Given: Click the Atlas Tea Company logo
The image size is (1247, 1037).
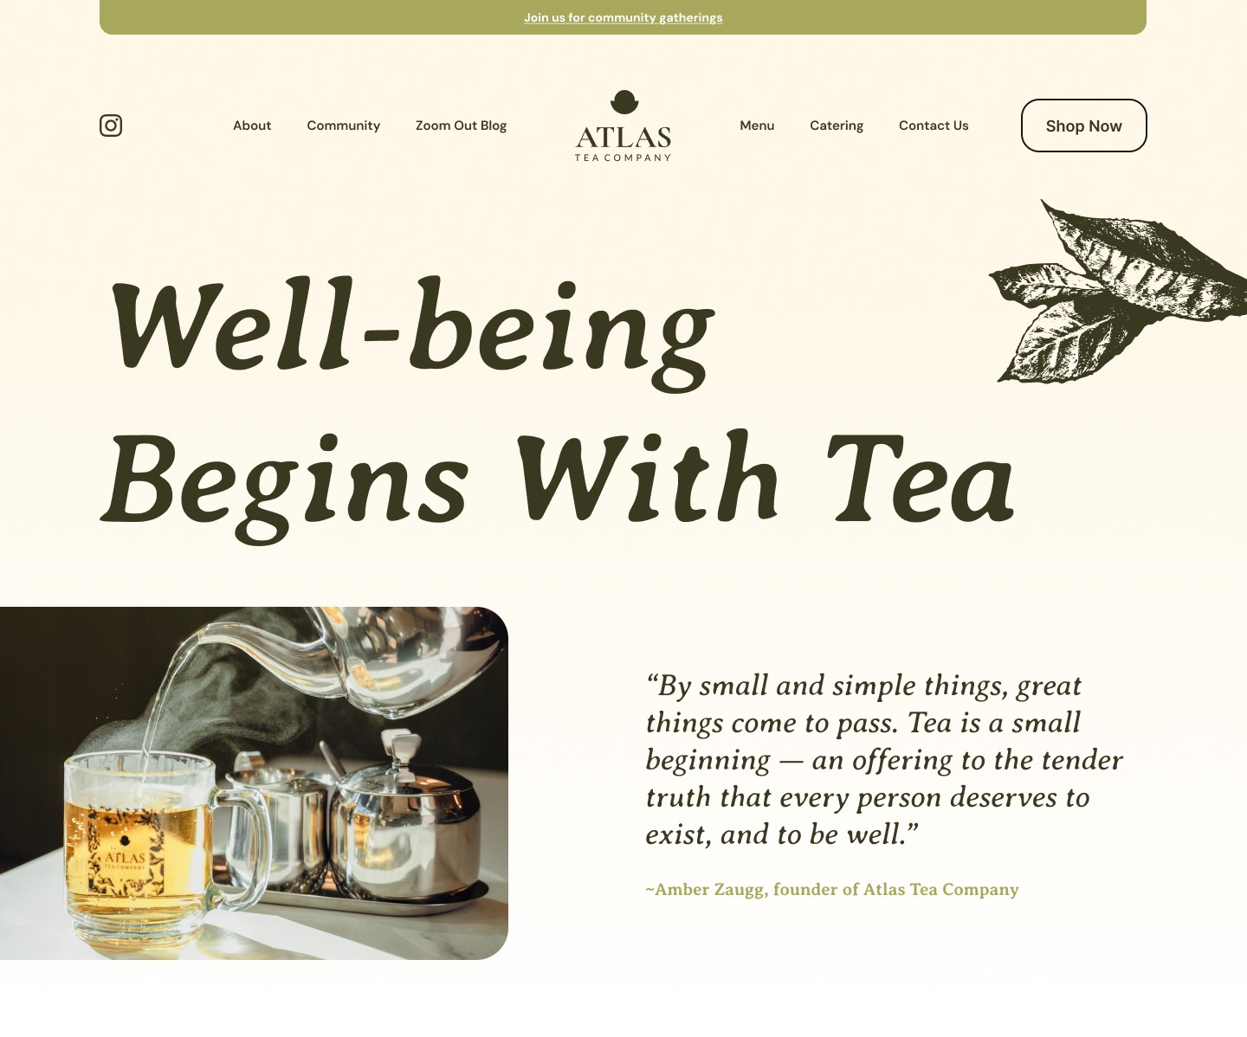Looking at the screenshot, I should [623, 126].
